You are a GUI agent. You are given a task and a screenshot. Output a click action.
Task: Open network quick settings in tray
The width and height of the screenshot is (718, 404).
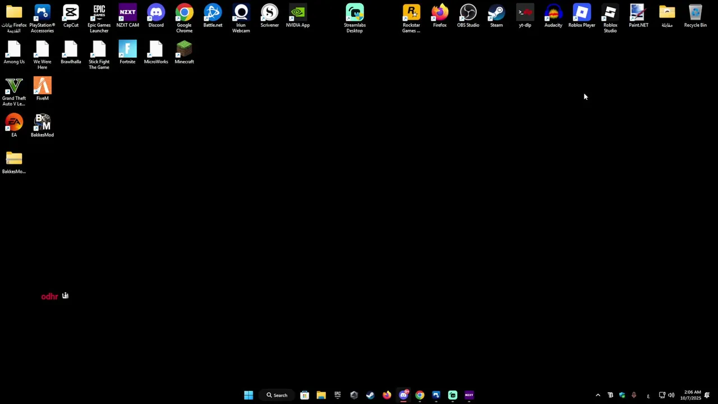pos(662,395)
